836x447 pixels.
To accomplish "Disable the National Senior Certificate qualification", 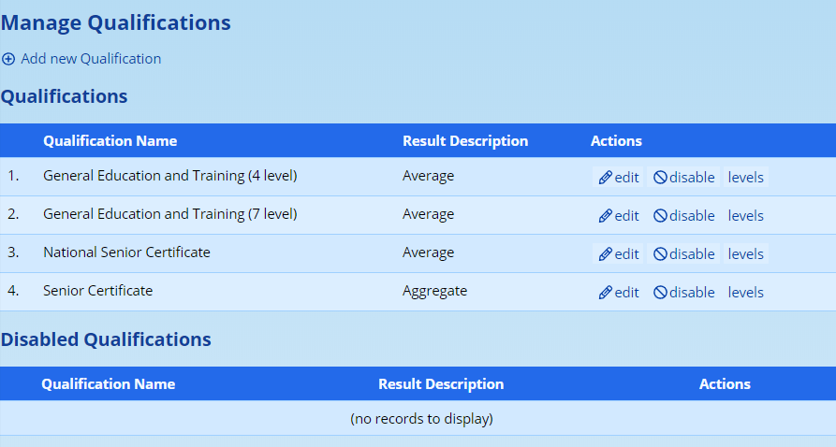I will tap(684, 254).
